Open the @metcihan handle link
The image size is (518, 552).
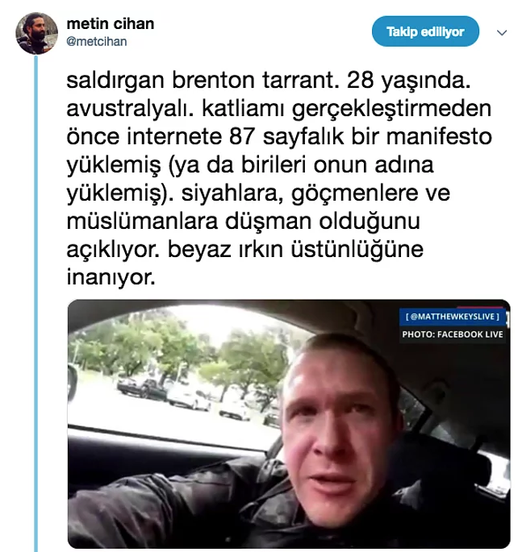[x=97, y=42]
